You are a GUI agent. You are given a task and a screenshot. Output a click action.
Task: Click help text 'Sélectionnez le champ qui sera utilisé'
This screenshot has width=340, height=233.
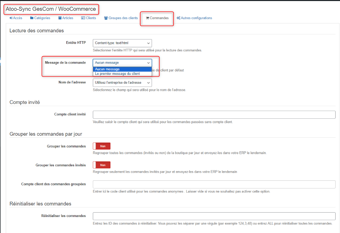click(x=139, y=90)
